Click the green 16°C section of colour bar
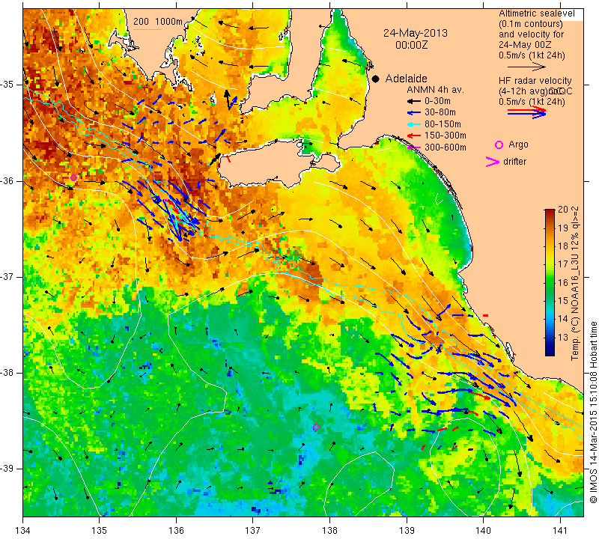 tap(550, 283)
